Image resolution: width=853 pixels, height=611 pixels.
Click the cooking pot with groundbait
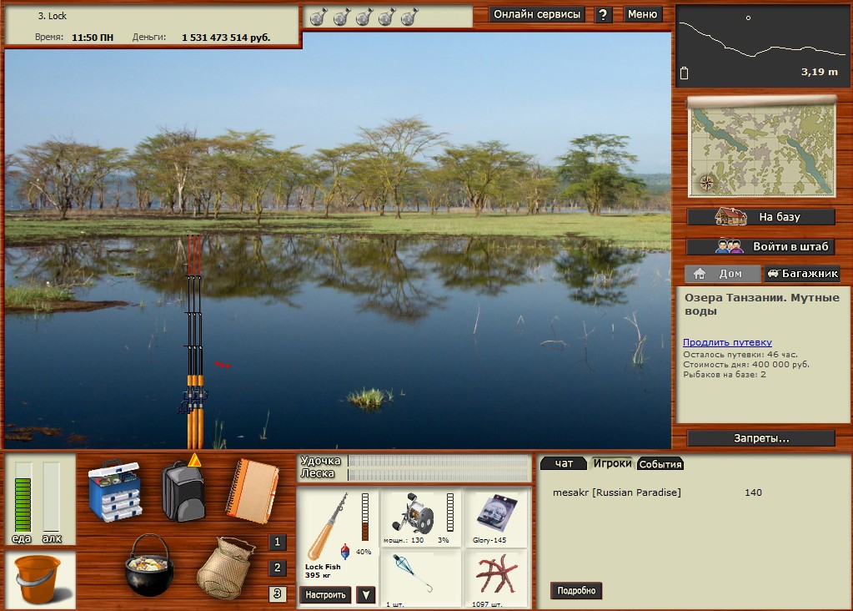coord(150,565)
